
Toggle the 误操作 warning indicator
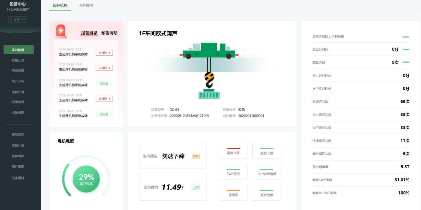[x=233, y=193]
